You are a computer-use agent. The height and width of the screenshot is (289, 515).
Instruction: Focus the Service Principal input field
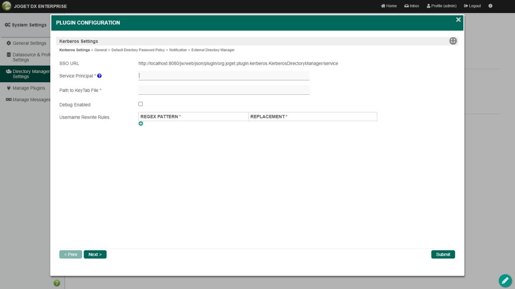[224, 75]
